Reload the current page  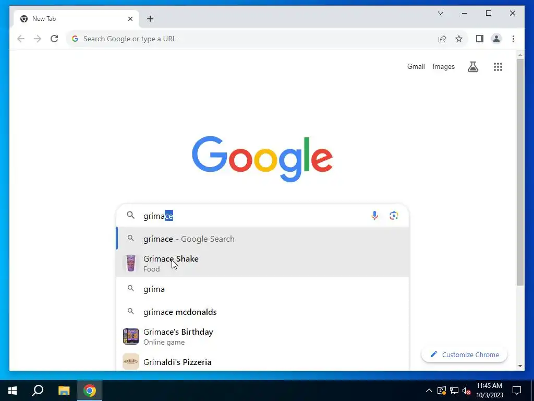tap(54, 39)
